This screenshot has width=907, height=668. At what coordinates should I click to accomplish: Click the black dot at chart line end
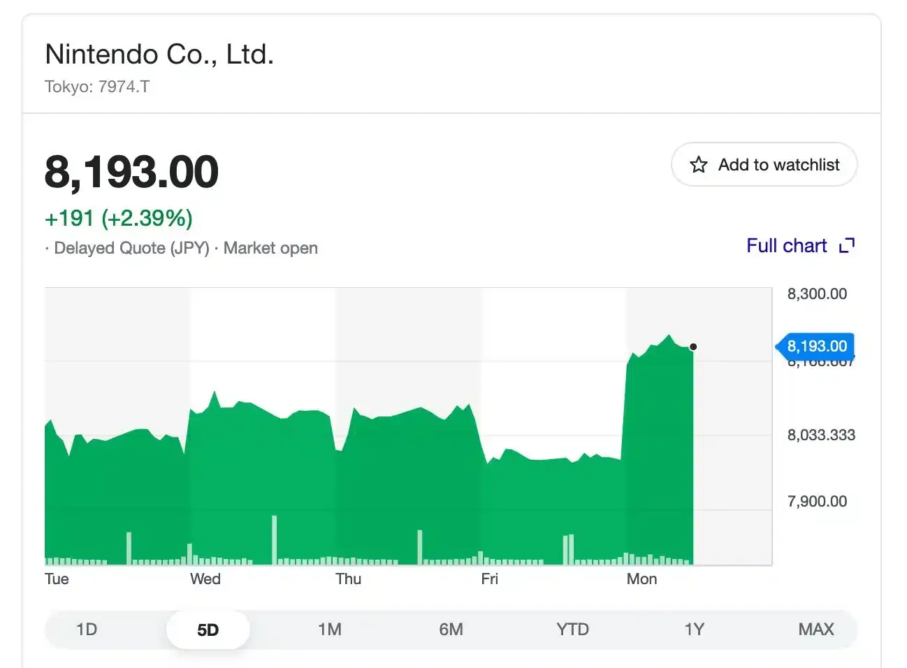tap(693, 347)
